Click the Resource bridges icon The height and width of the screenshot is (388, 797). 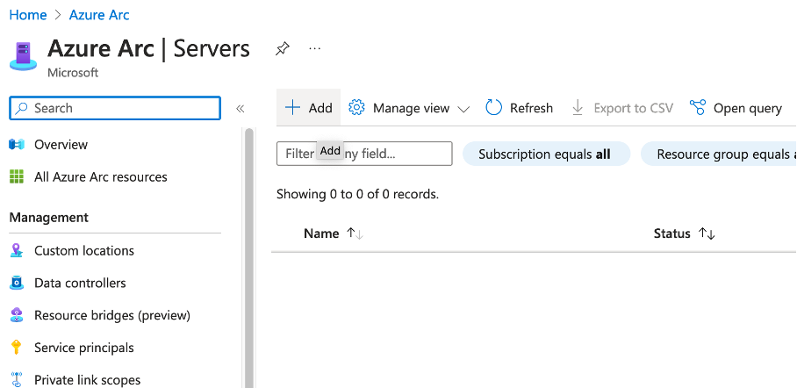coord(17,315)
